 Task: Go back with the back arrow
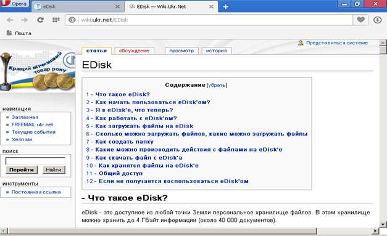pyautogui.click(x=10, y=20)
